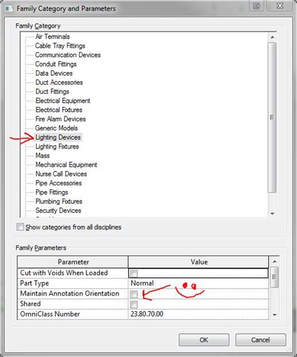Click the help button in the title bar
The width and height of the screenshot is (297, 357).
256,6
